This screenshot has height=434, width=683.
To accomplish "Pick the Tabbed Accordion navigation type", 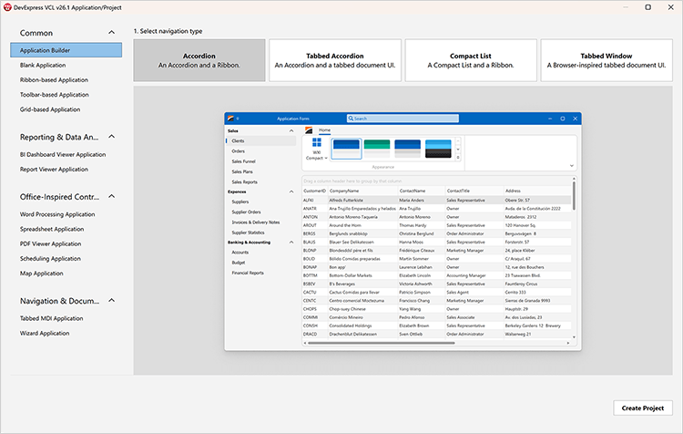I will click(x=335, y=60).
